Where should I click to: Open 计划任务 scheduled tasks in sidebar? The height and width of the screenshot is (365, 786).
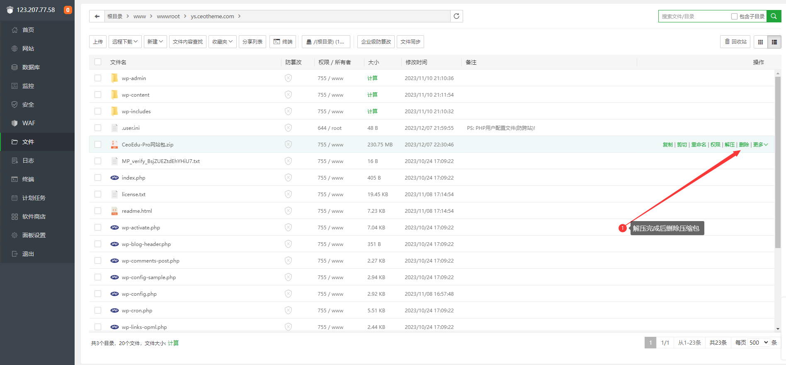pyautogui.click(x=37, y=198)
